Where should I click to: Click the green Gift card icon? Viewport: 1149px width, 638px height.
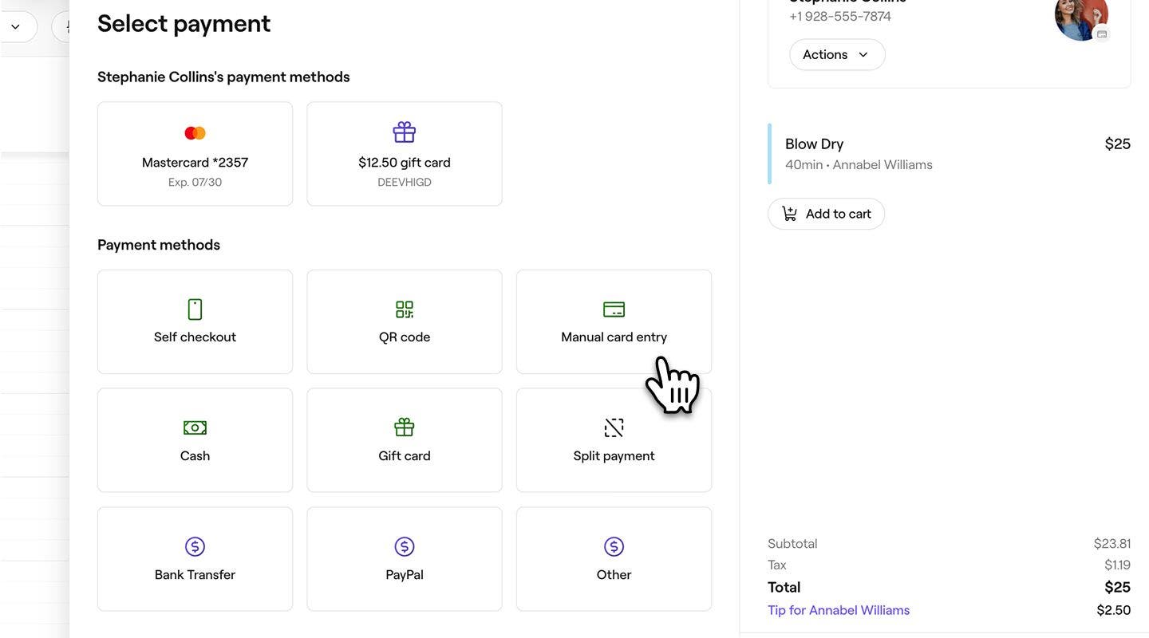(x=405, y=427)
